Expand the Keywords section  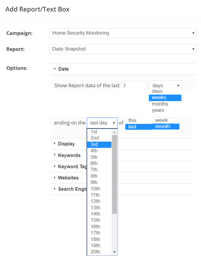point(69,155)
